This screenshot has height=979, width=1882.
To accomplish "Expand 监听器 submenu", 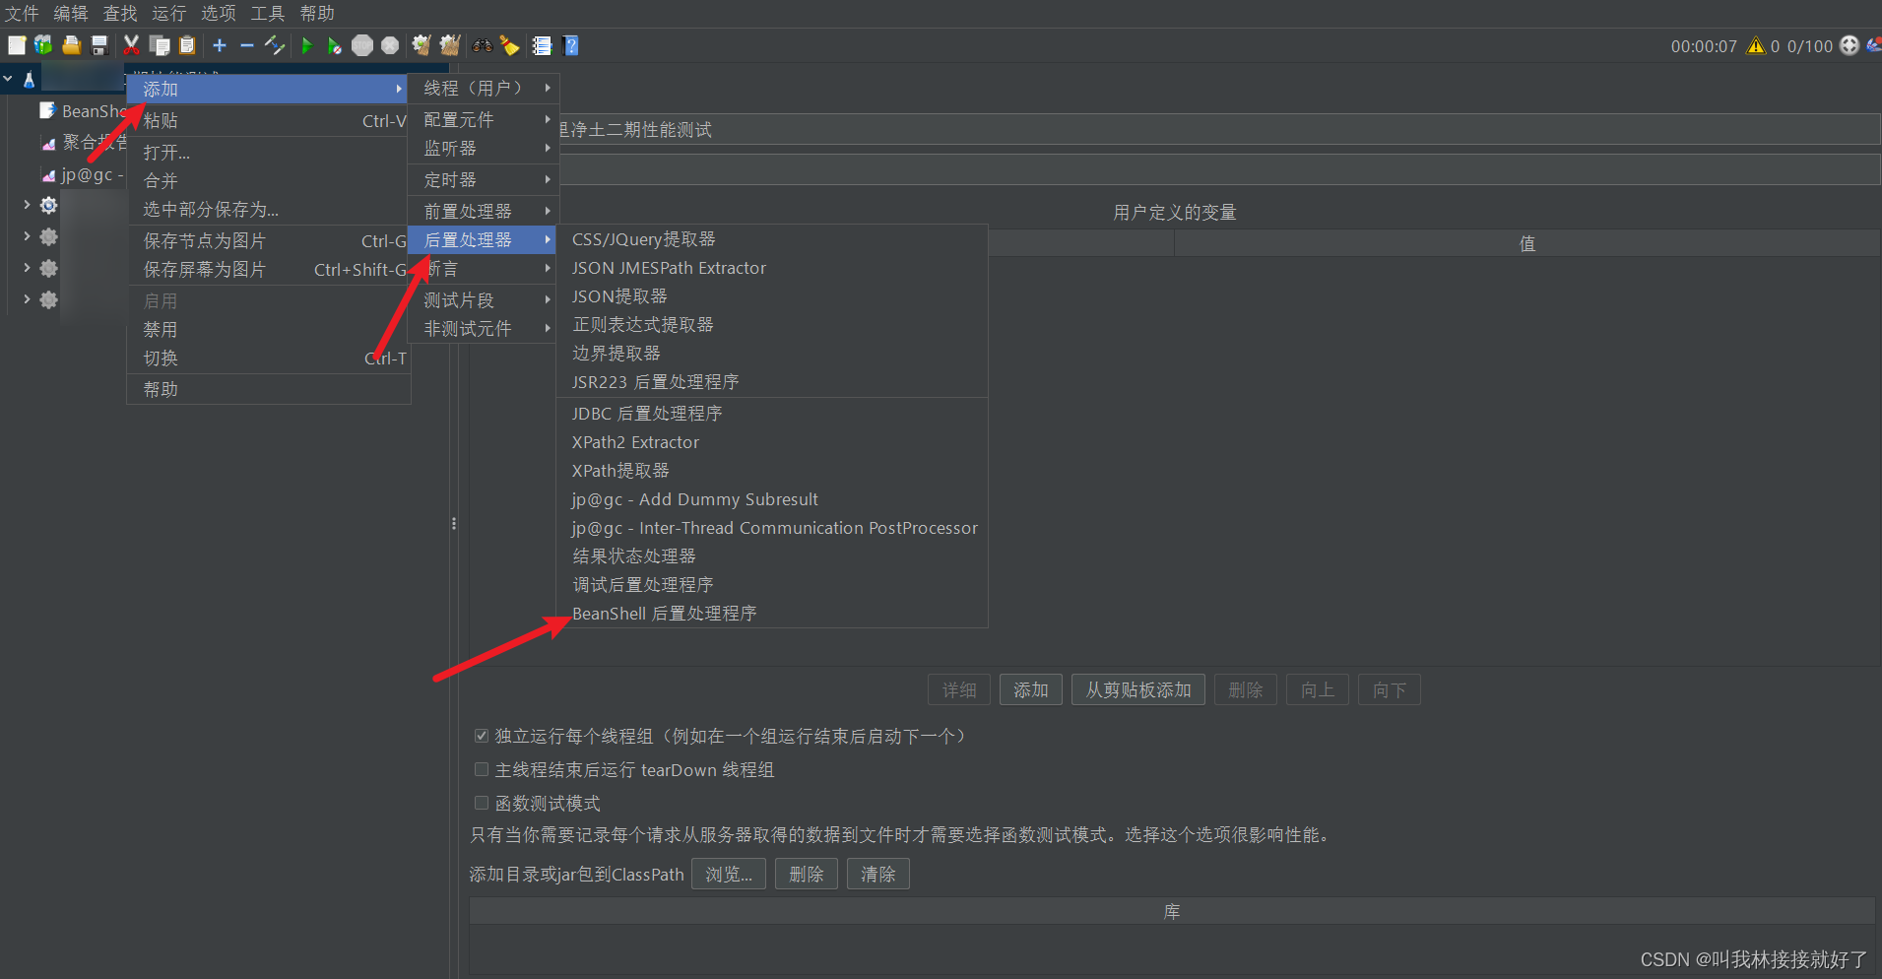I will click(484, 148).
